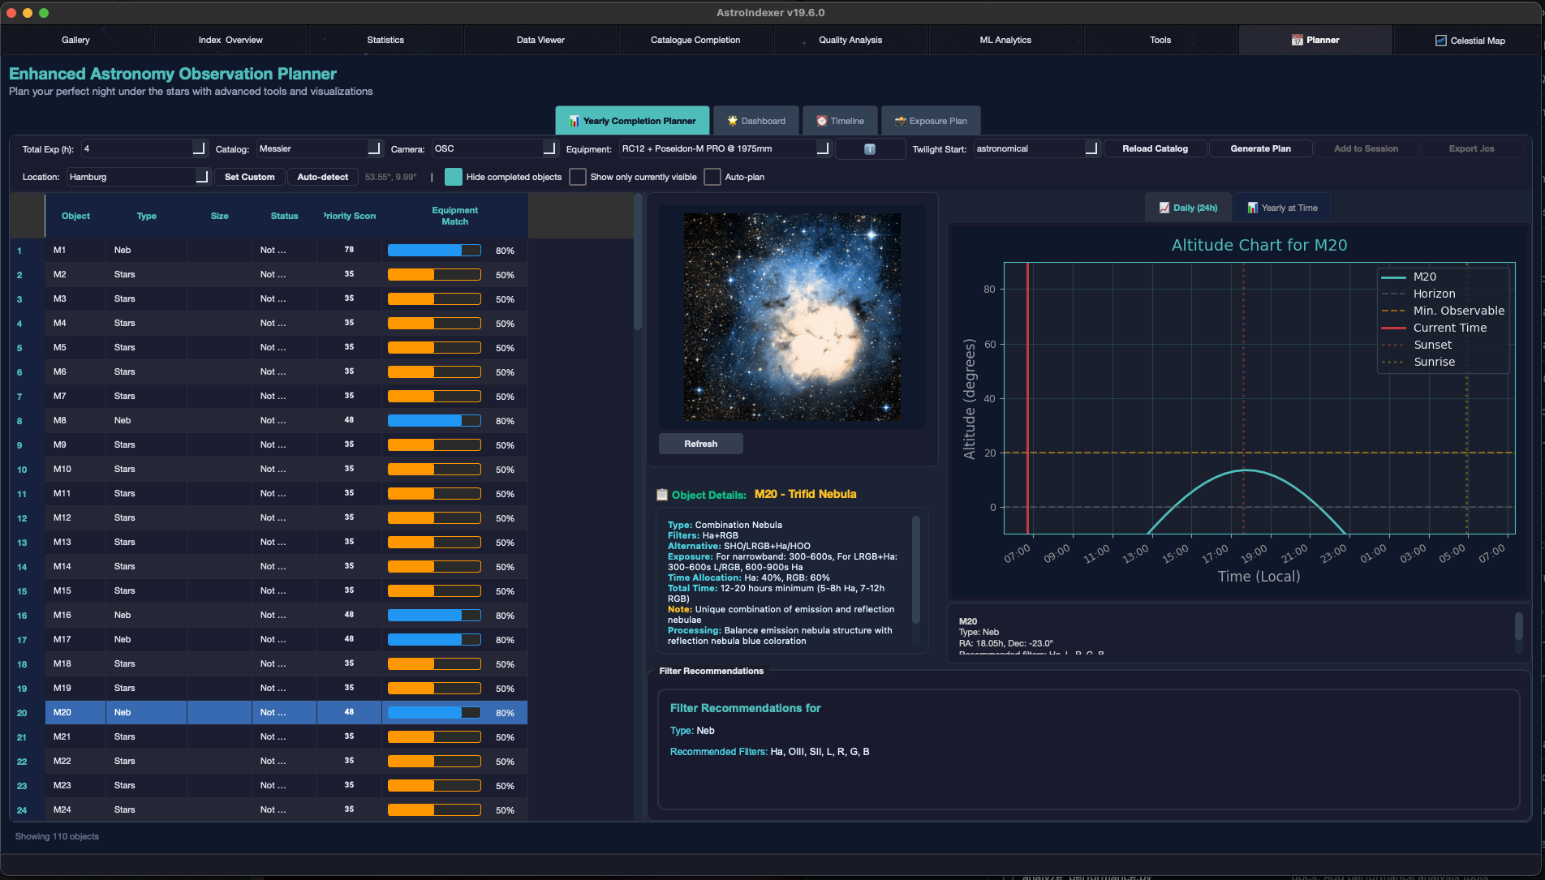Open the Camera dropdown showing OSC
The height and width of the screenshot is (880, 1545).
(x=494, y=149)
